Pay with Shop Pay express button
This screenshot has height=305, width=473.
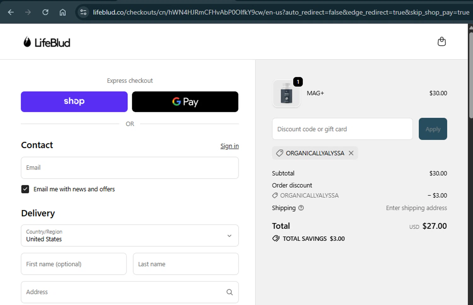[74, 102]
